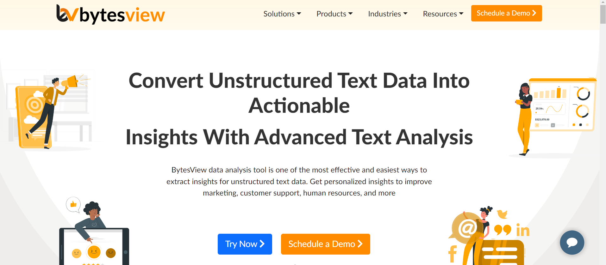
Task: Click the at-sign email bubble icon
Action: coord(467,228)
